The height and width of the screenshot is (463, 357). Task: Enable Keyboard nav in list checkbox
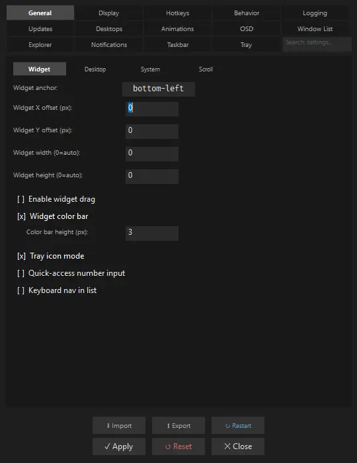pos(57,290)
